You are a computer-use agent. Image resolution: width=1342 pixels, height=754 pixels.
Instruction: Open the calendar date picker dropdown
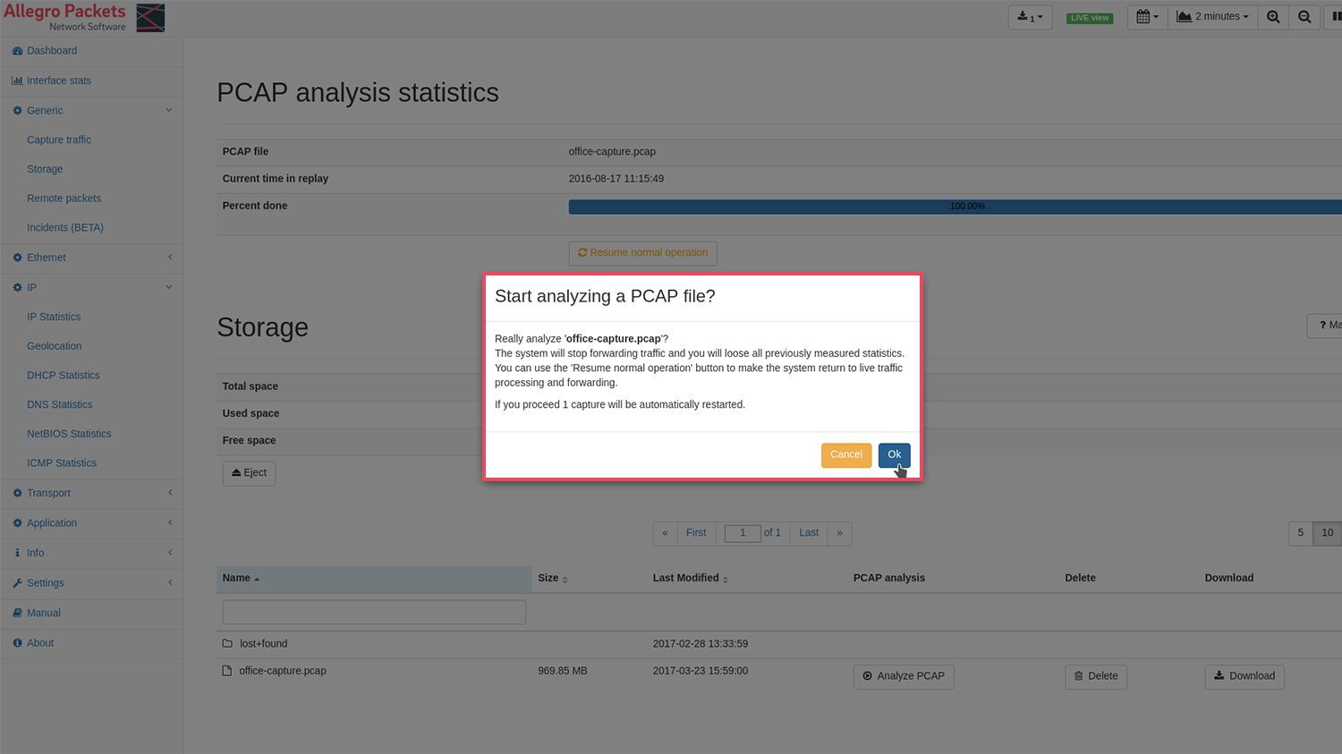(x=1146, y=17)
